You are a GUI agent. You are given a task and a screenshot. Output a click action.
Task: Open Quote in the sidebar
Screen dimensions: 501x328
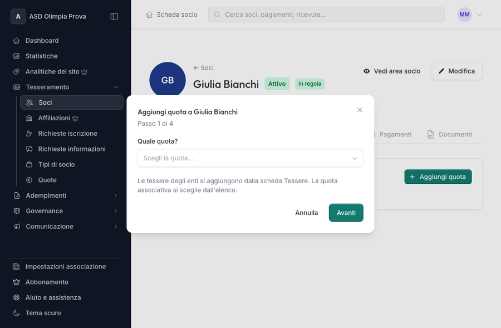[72, 180]
